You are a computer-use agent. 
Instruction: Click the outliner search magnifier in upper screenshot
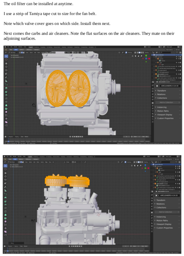(161, 52)
